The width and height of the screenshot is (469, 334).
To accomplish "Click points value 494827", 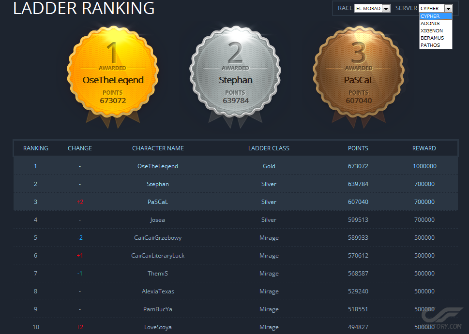I will 358,327.
